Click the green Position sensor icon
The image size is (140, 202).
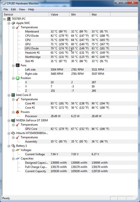[x=17, y=78]
